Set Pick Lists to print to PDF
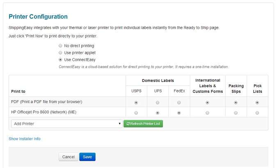 257,102
